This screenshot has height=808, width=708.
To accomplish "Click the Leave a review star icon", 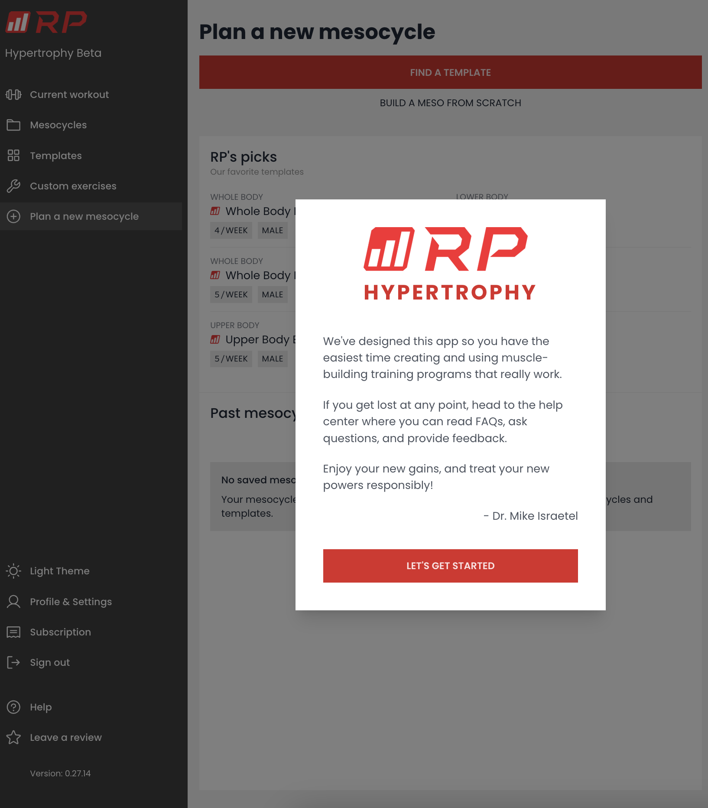I will (13, 737).
